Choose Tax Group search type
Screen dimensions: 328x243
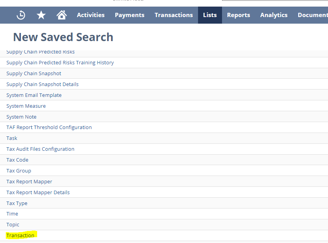pos(19,171)
